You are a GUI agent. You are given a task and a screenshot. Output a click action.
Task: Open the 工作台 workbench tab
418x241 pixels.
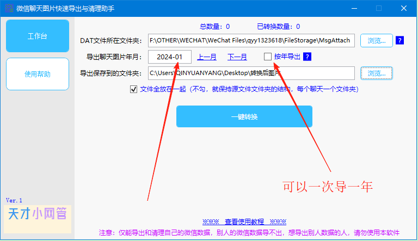point(38,36)
